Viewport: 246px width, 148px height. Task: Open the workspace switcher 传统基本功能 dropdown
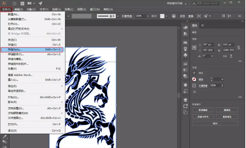(x=177, y=3)
